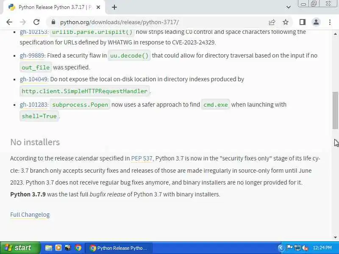Open the gh-101283 issue link
Viewport: 339px width, 254px height.
click(34, 105)
